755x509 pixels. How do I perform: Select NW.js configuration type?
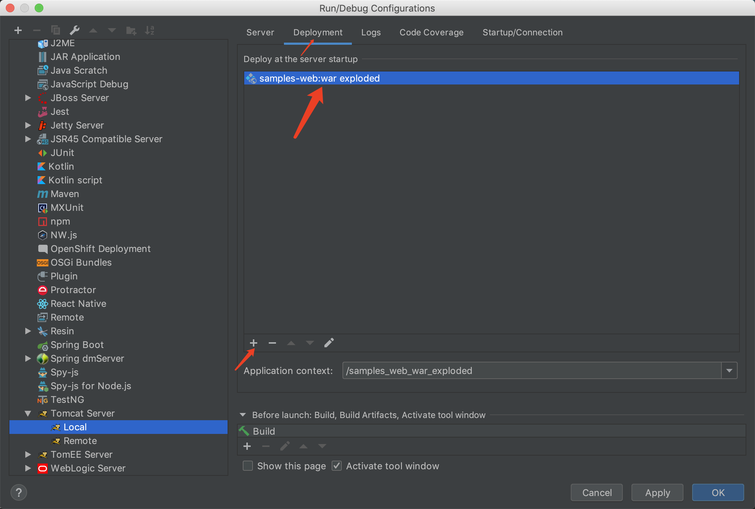tap(57, 235)
